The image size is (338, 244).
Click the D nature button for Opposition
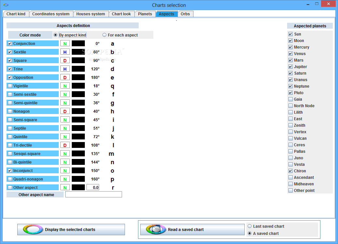coord(65,77)
